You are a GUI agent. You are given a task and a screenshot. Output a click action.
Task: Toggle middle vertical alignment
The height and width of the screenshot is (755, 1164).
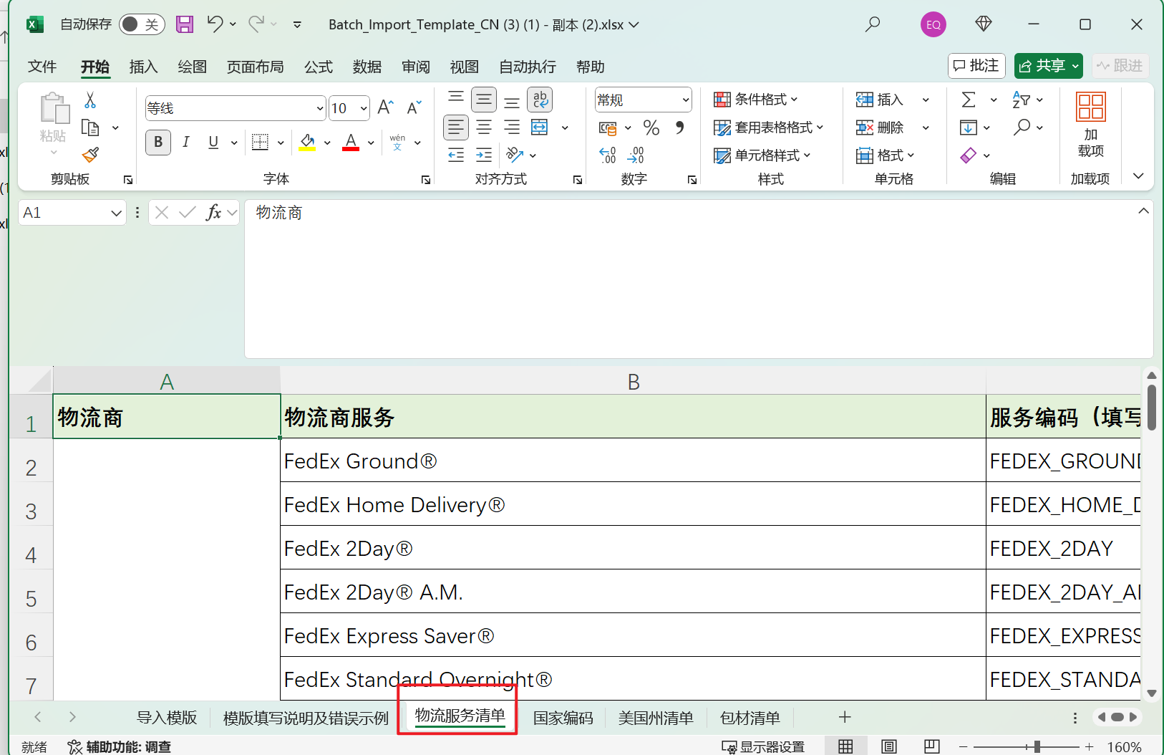(484, 100)
